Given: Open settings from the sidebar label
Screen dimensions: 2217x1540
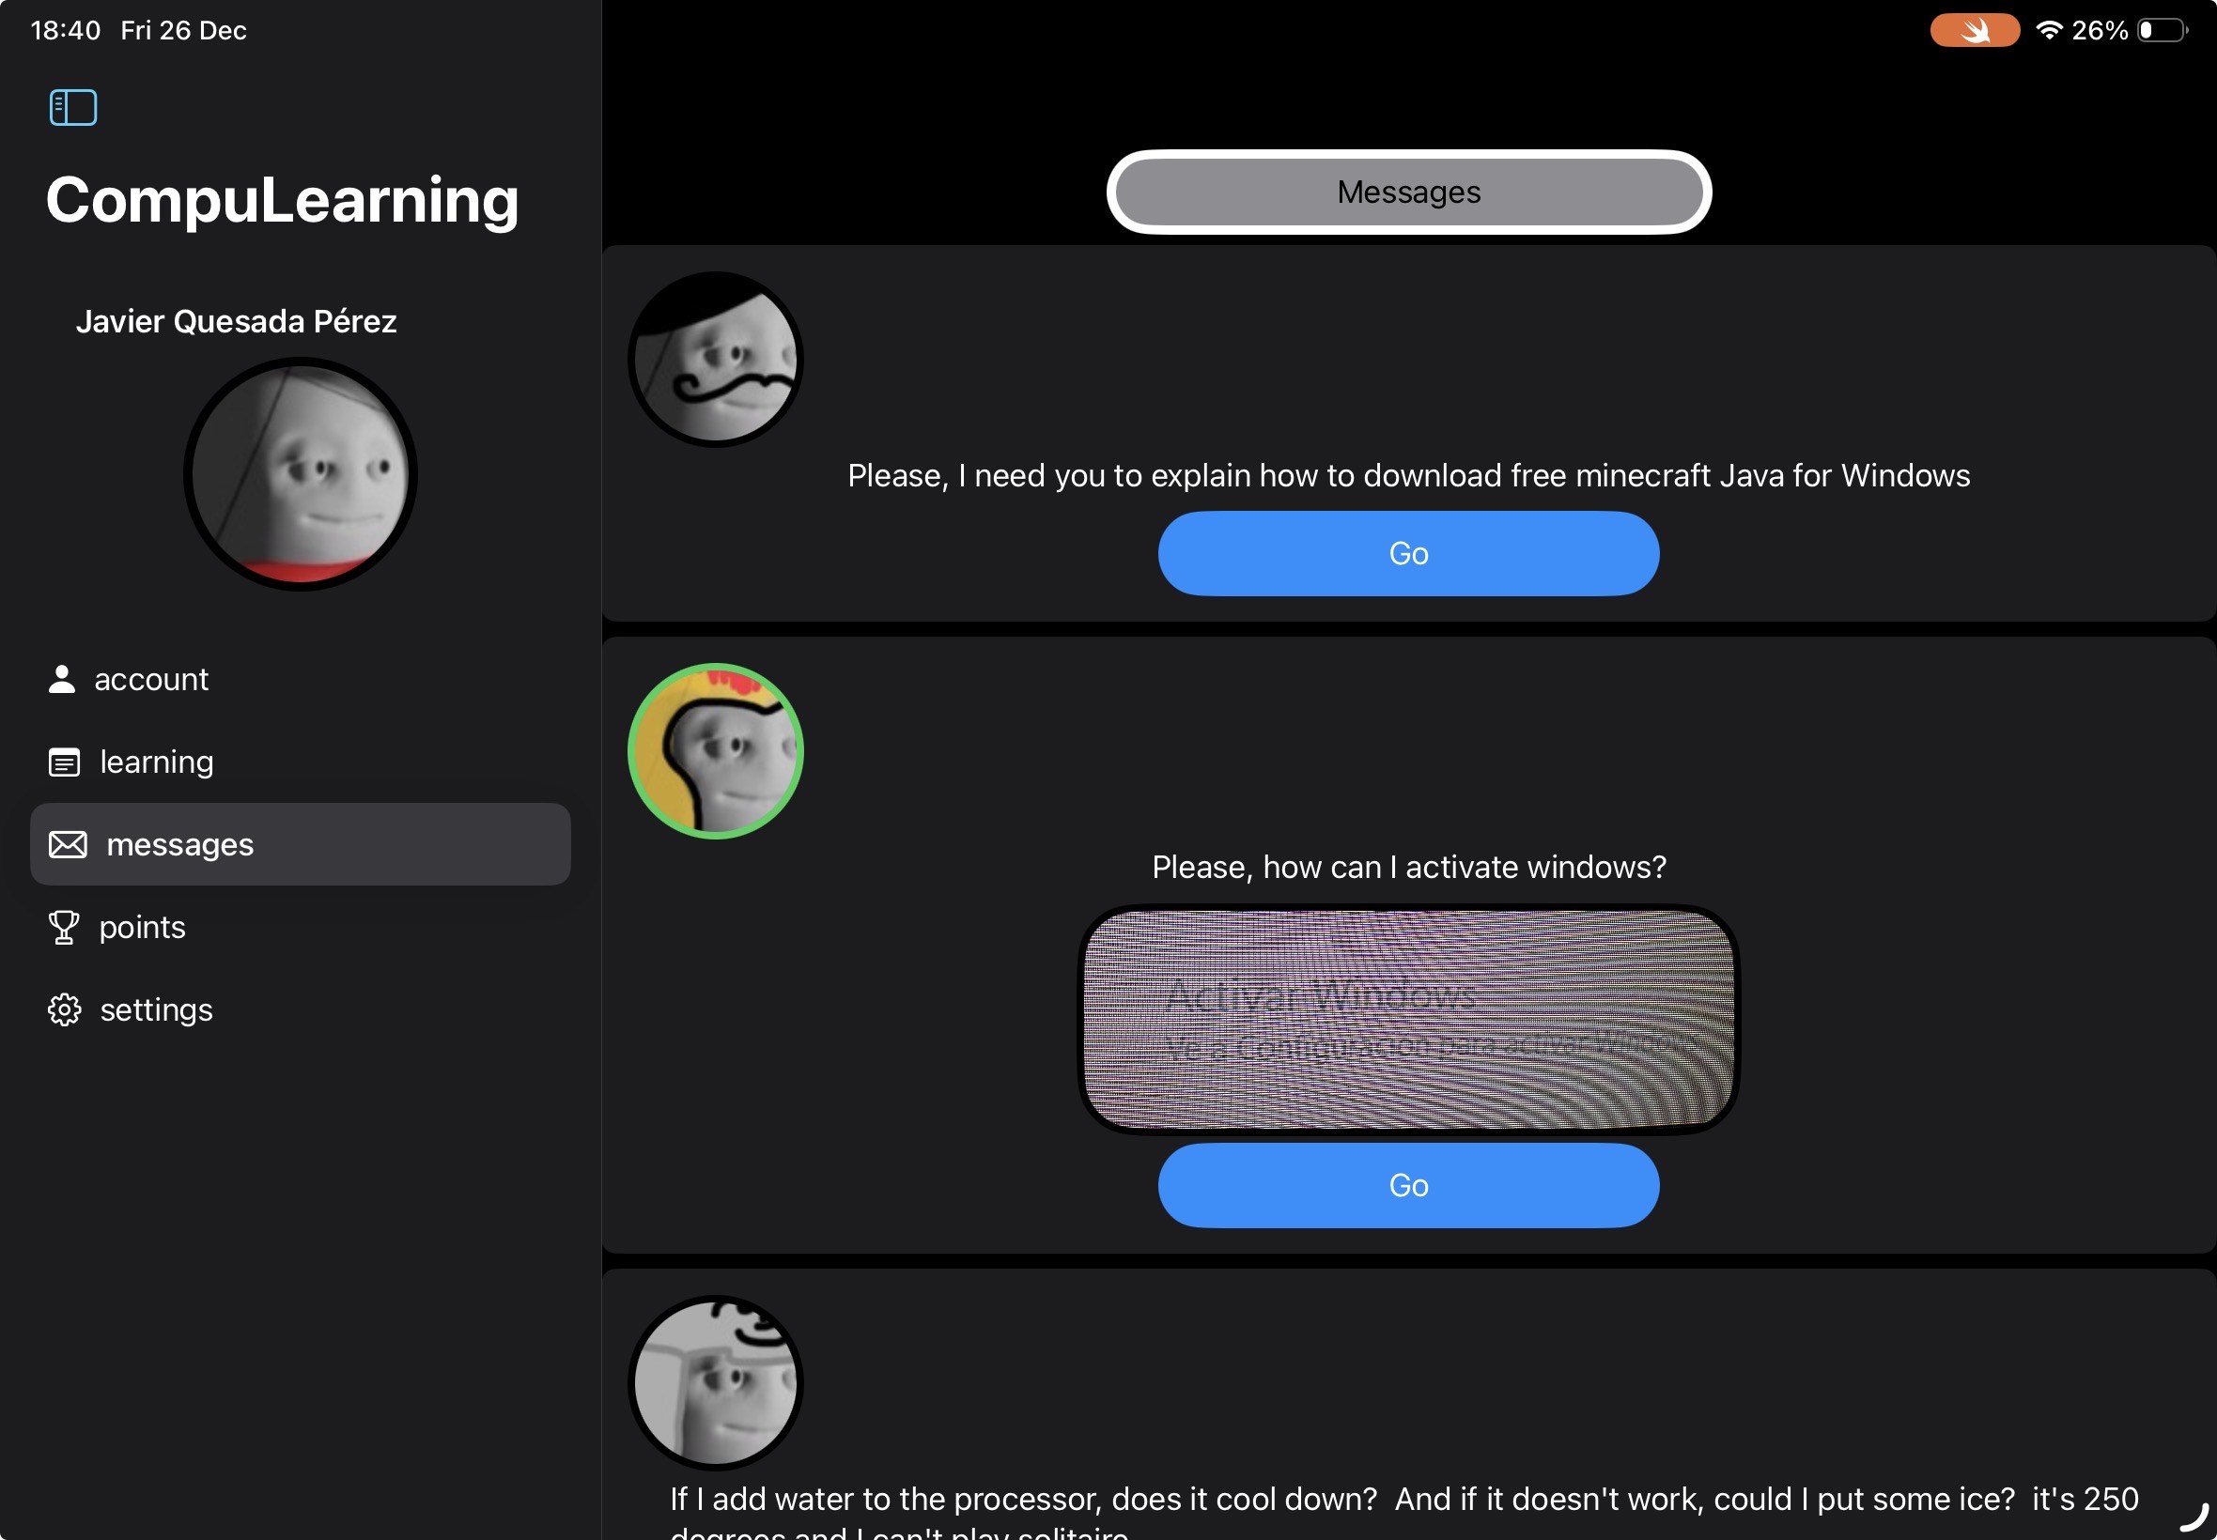Looking at the screenshot, I should point(156,1009).
